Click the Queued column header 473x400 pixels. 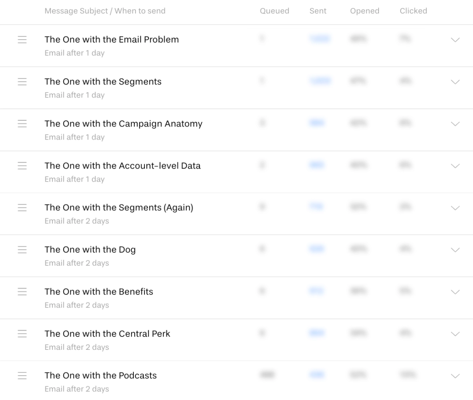[274, 11]
